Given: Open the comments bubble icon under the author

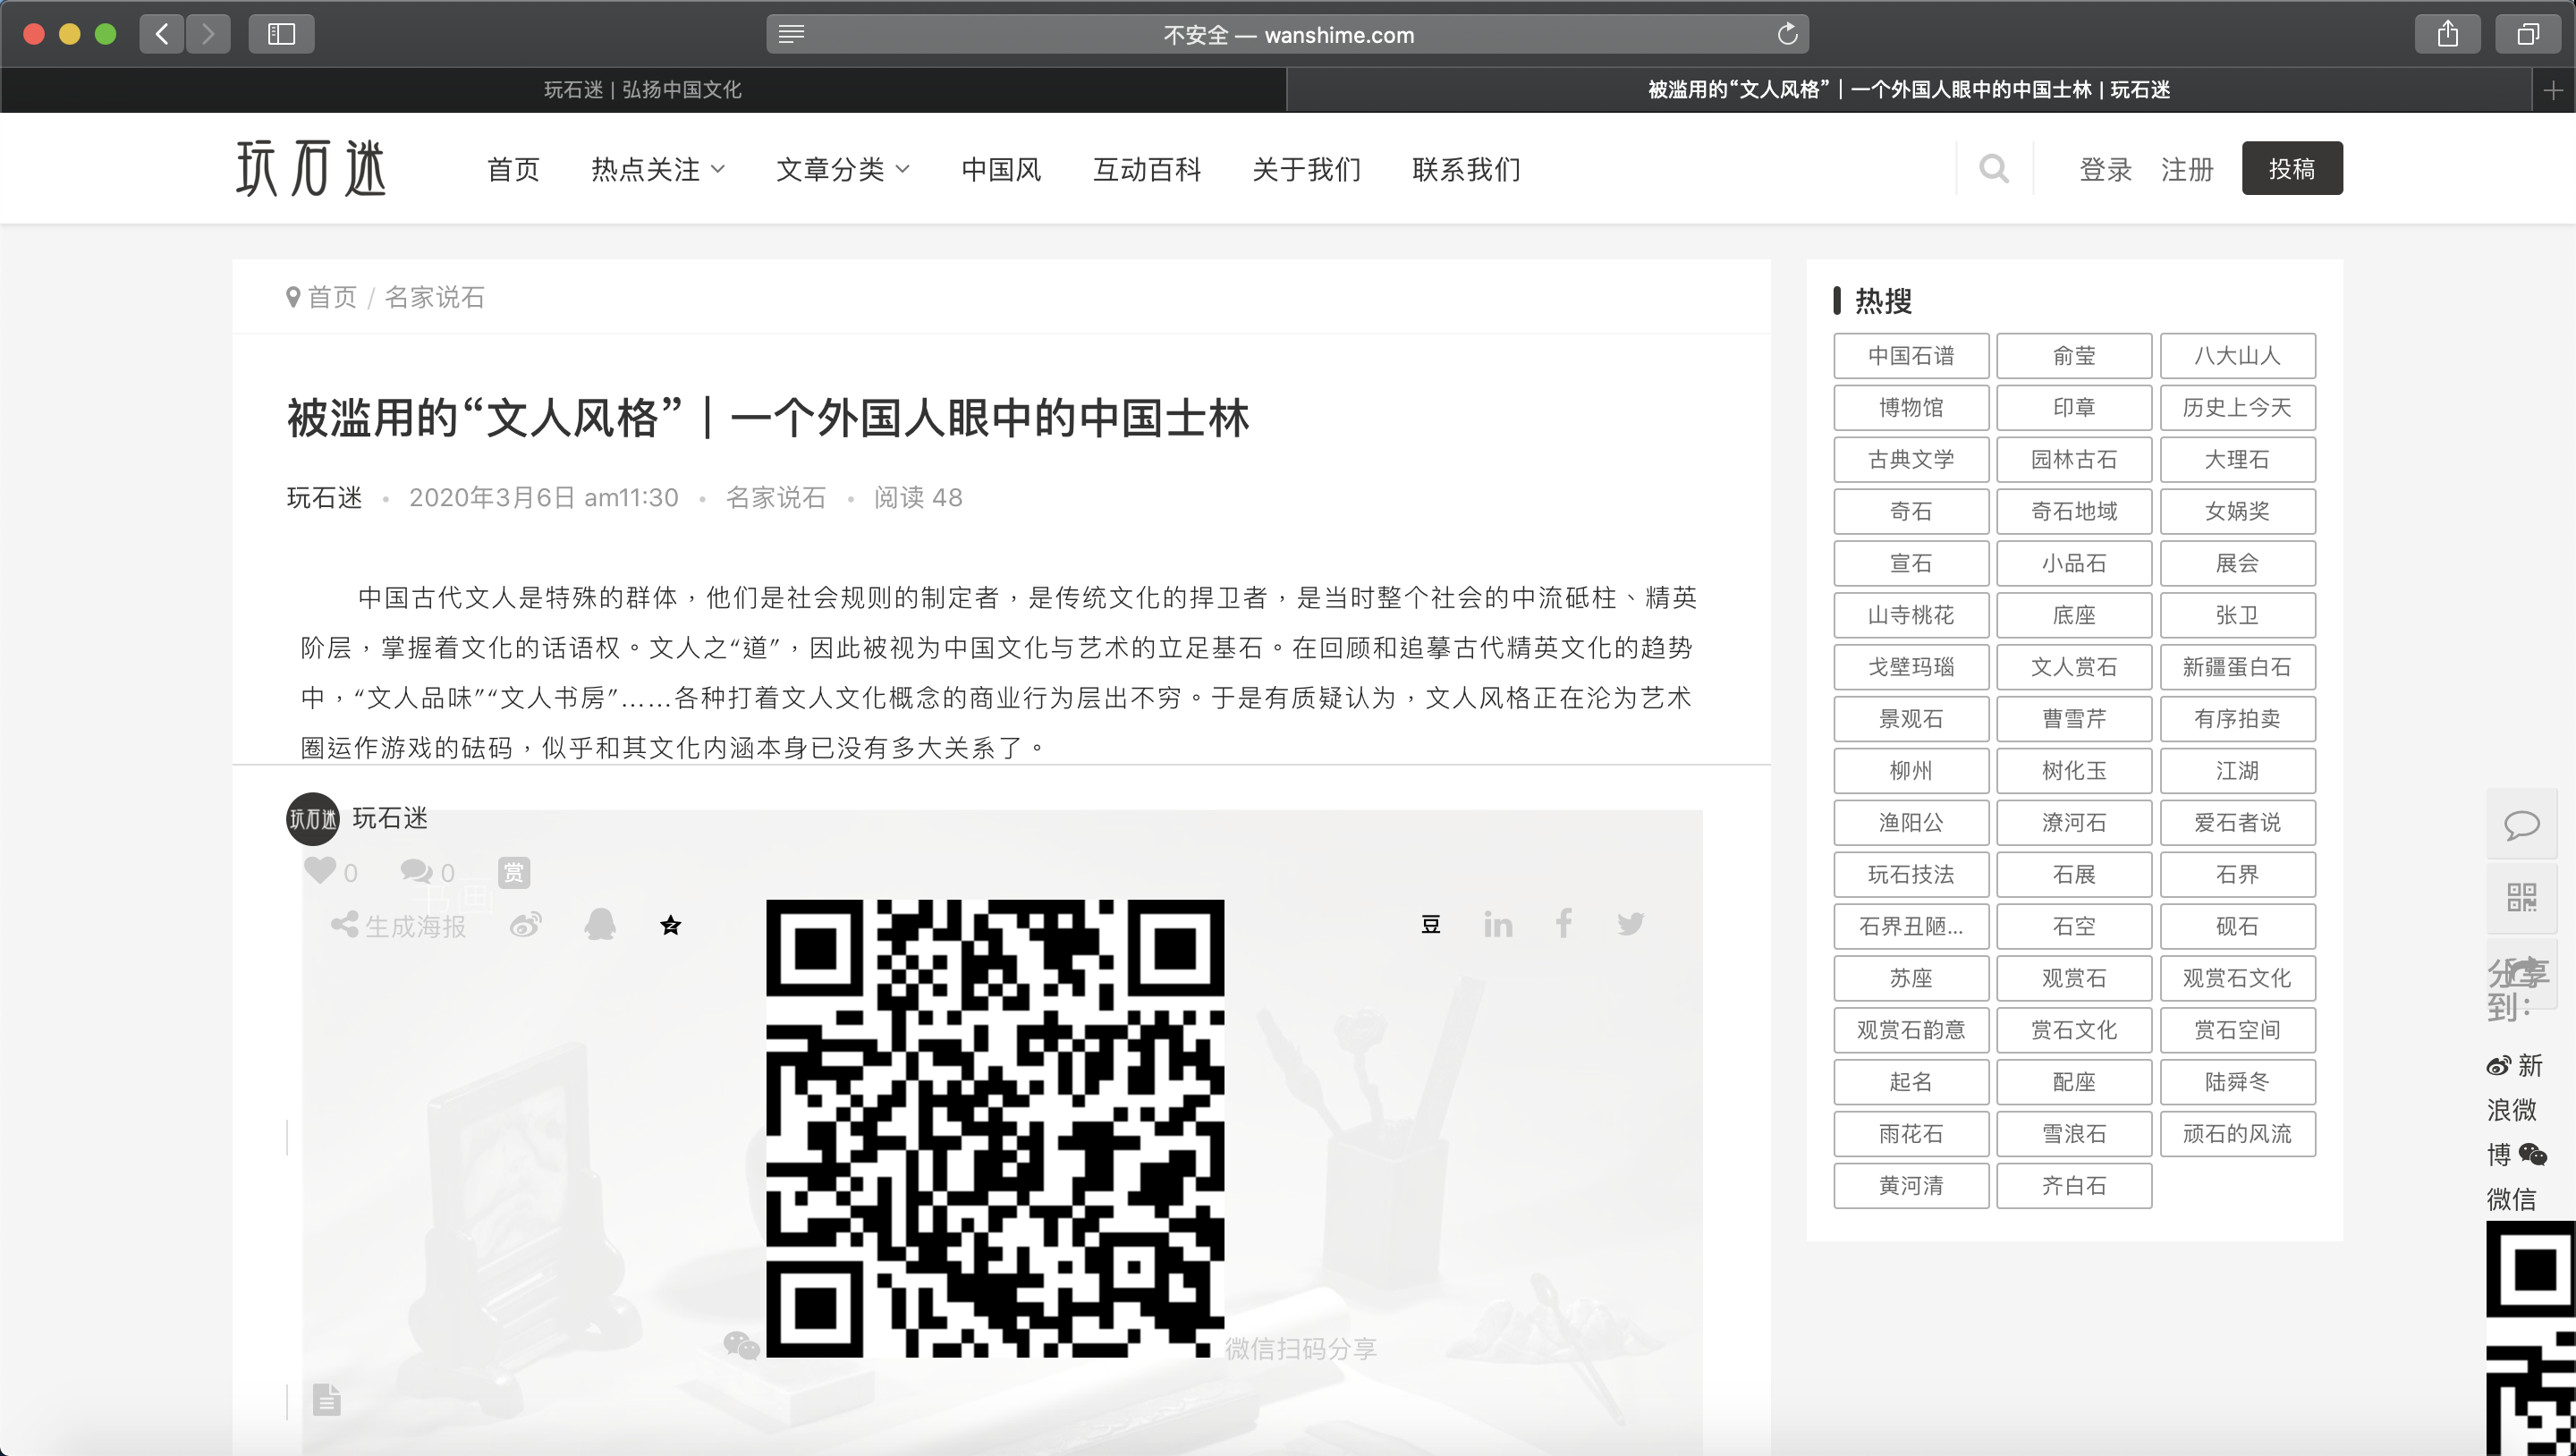Looking at the screenshot, I should click(416, 871).
